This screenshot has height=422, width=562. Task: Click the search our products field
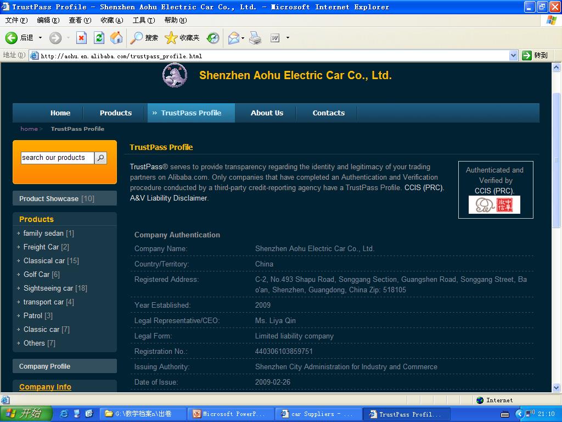pyautogui.click(x=57, y=158)
